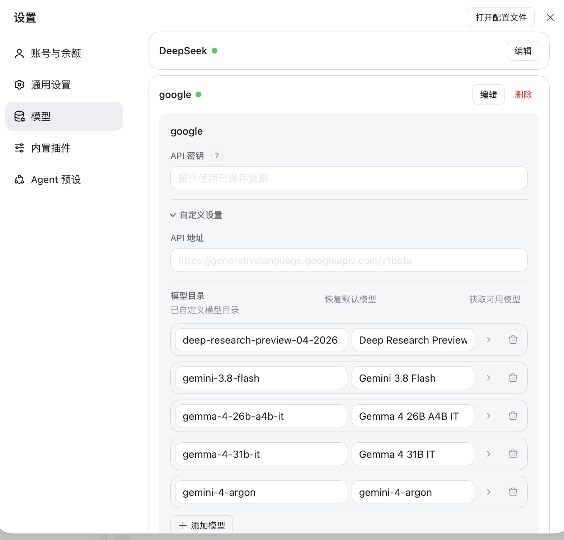Open 账号与余额 settings section
564x540 pixels.
(64, 53)
